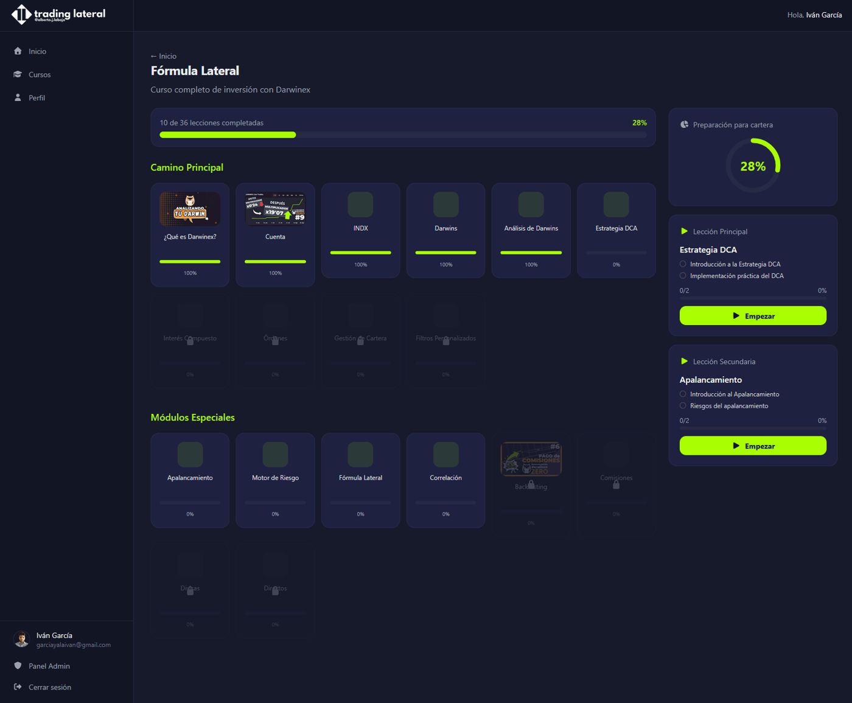852x703 pixels.
Task: Click the INDX card progress bar
Action: tap(360, 253)
